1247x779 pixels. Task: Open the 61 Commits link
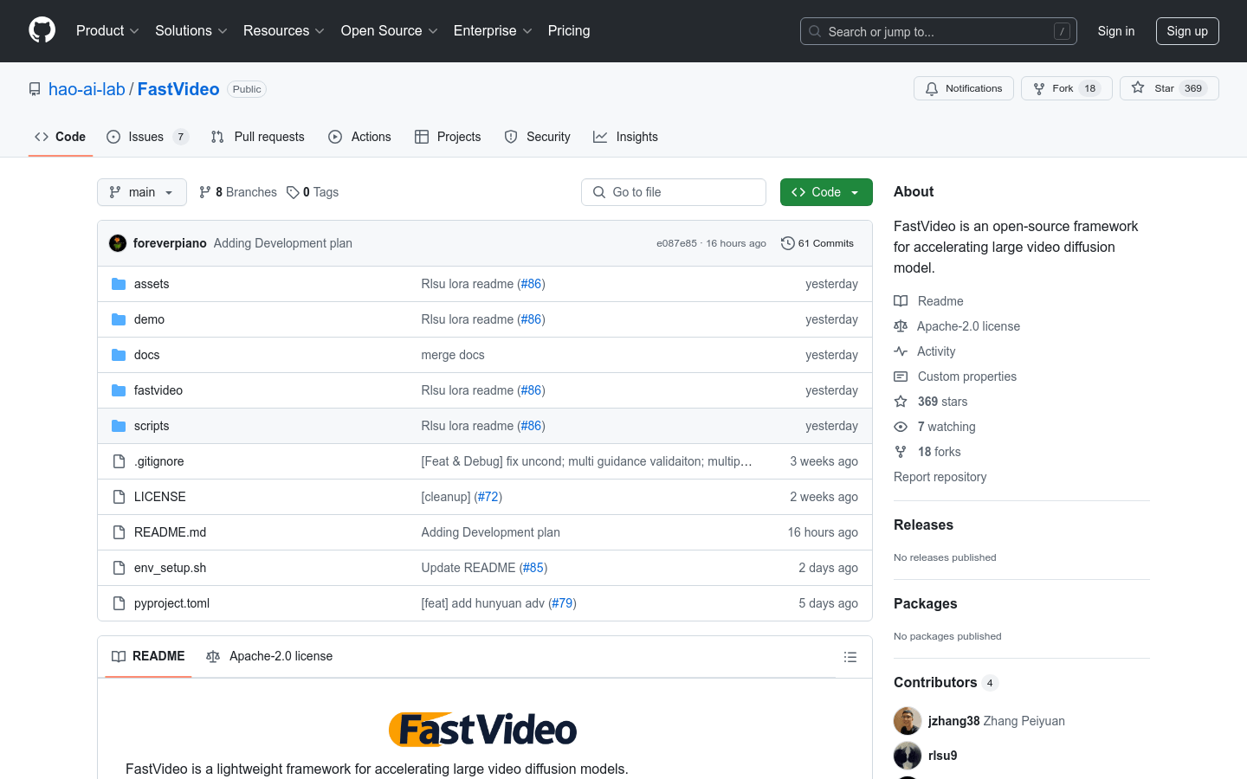point(817,243)
